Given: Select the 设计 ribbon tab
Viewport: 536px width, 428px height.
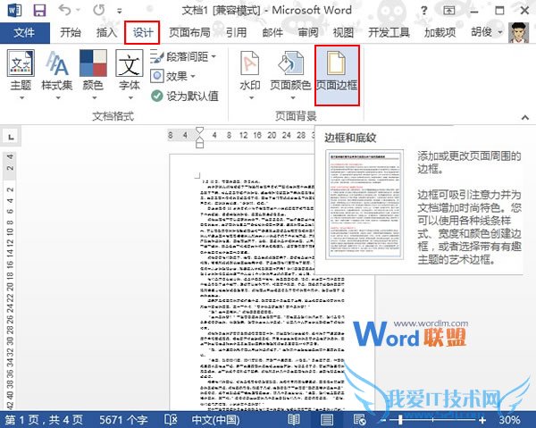Looking at the screenshot, I should [x=142, y=32].
